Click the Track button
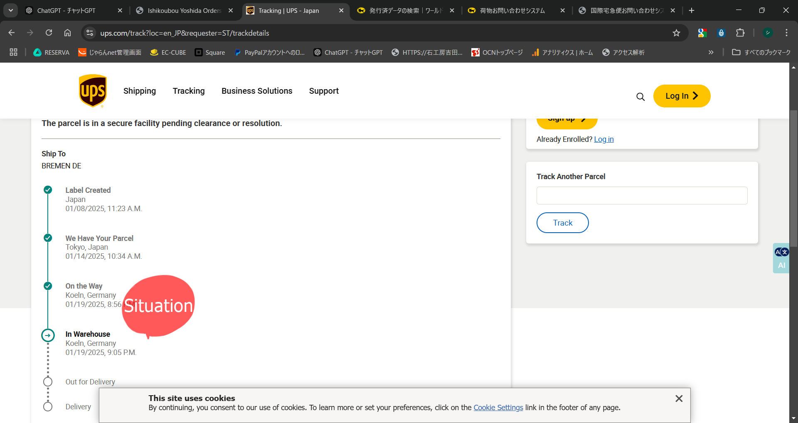The image size is (798, 423). click(x=562, y=223)
